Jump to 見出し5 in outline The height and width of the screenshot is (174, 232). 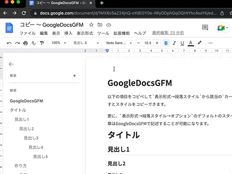tap(41, 157)
